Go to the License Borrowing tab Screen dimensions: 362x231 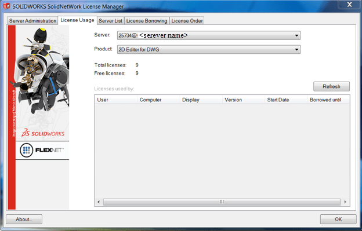coord(147,21)
